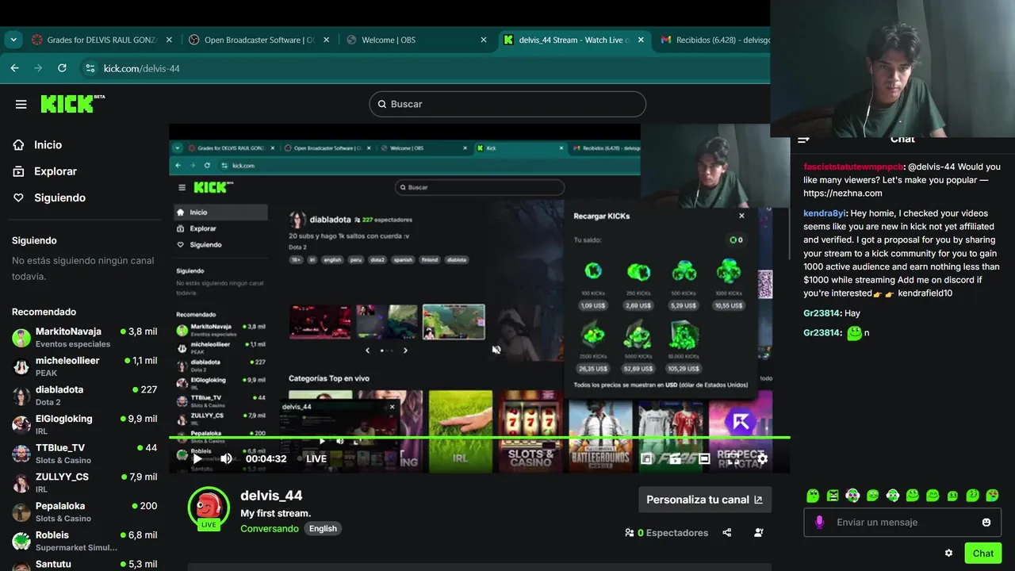The height and width of the screenshot is (571, 1015).
Task: Click the green stream progress bar
Action: click(x=479, y=438)
